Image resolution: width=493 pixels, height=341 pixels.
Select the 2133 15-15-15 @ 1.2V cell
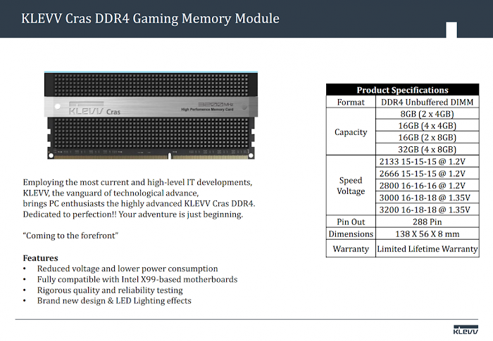tap(427, 162)
